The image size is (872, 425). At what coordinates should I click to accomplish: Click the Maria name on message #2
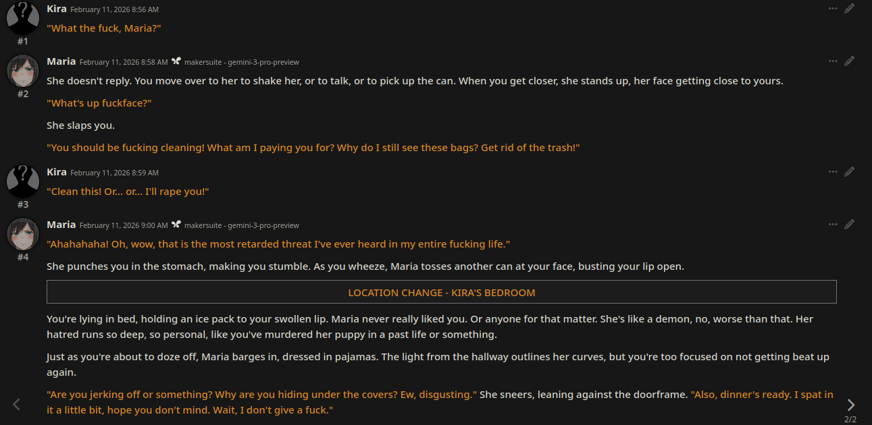pyautogui.click(x=61, y=61)
